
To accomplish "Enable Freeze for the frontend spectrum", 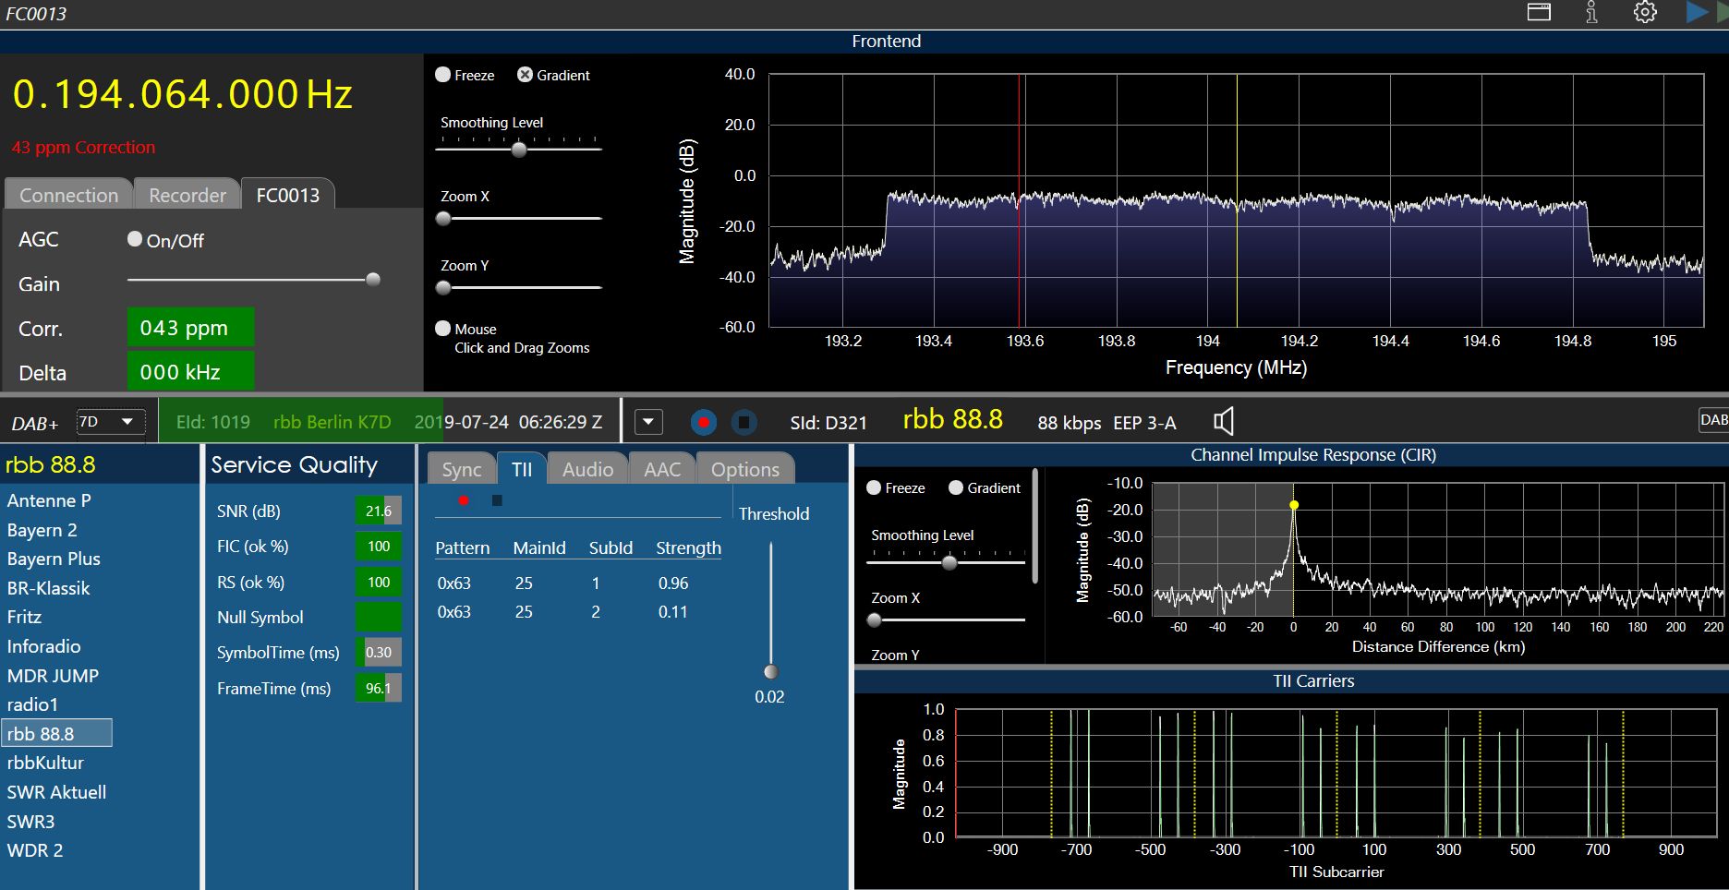I will click(x=443, y=75).
